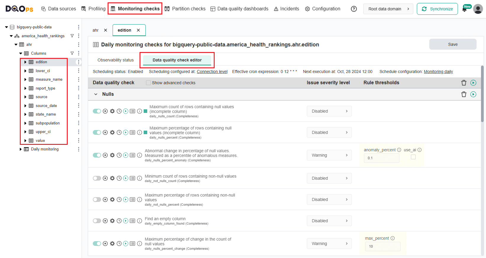486x258 pixels.
Task: Toggle the daily_nulls_percent check switch
Action: [97, 132]
